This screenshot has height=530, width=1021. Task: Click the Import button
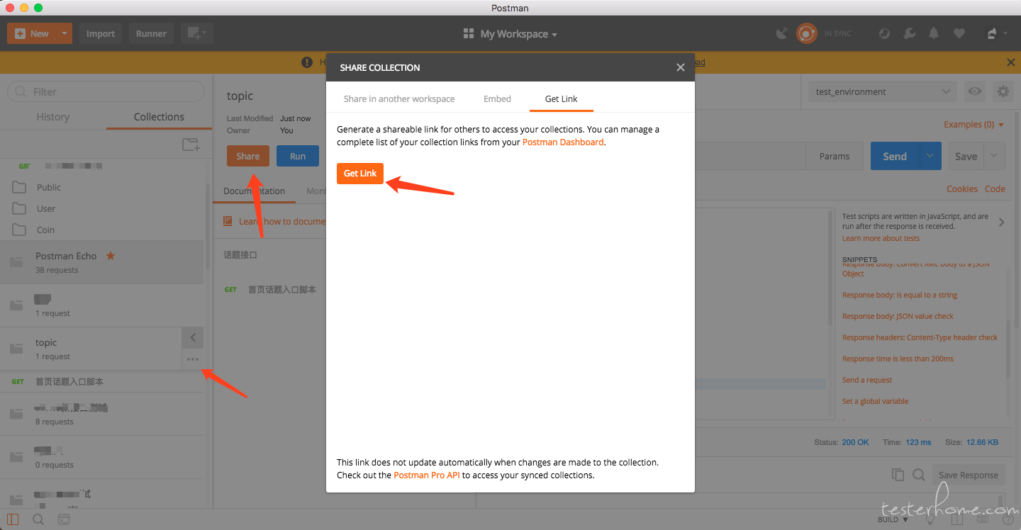tap(101, 33)
